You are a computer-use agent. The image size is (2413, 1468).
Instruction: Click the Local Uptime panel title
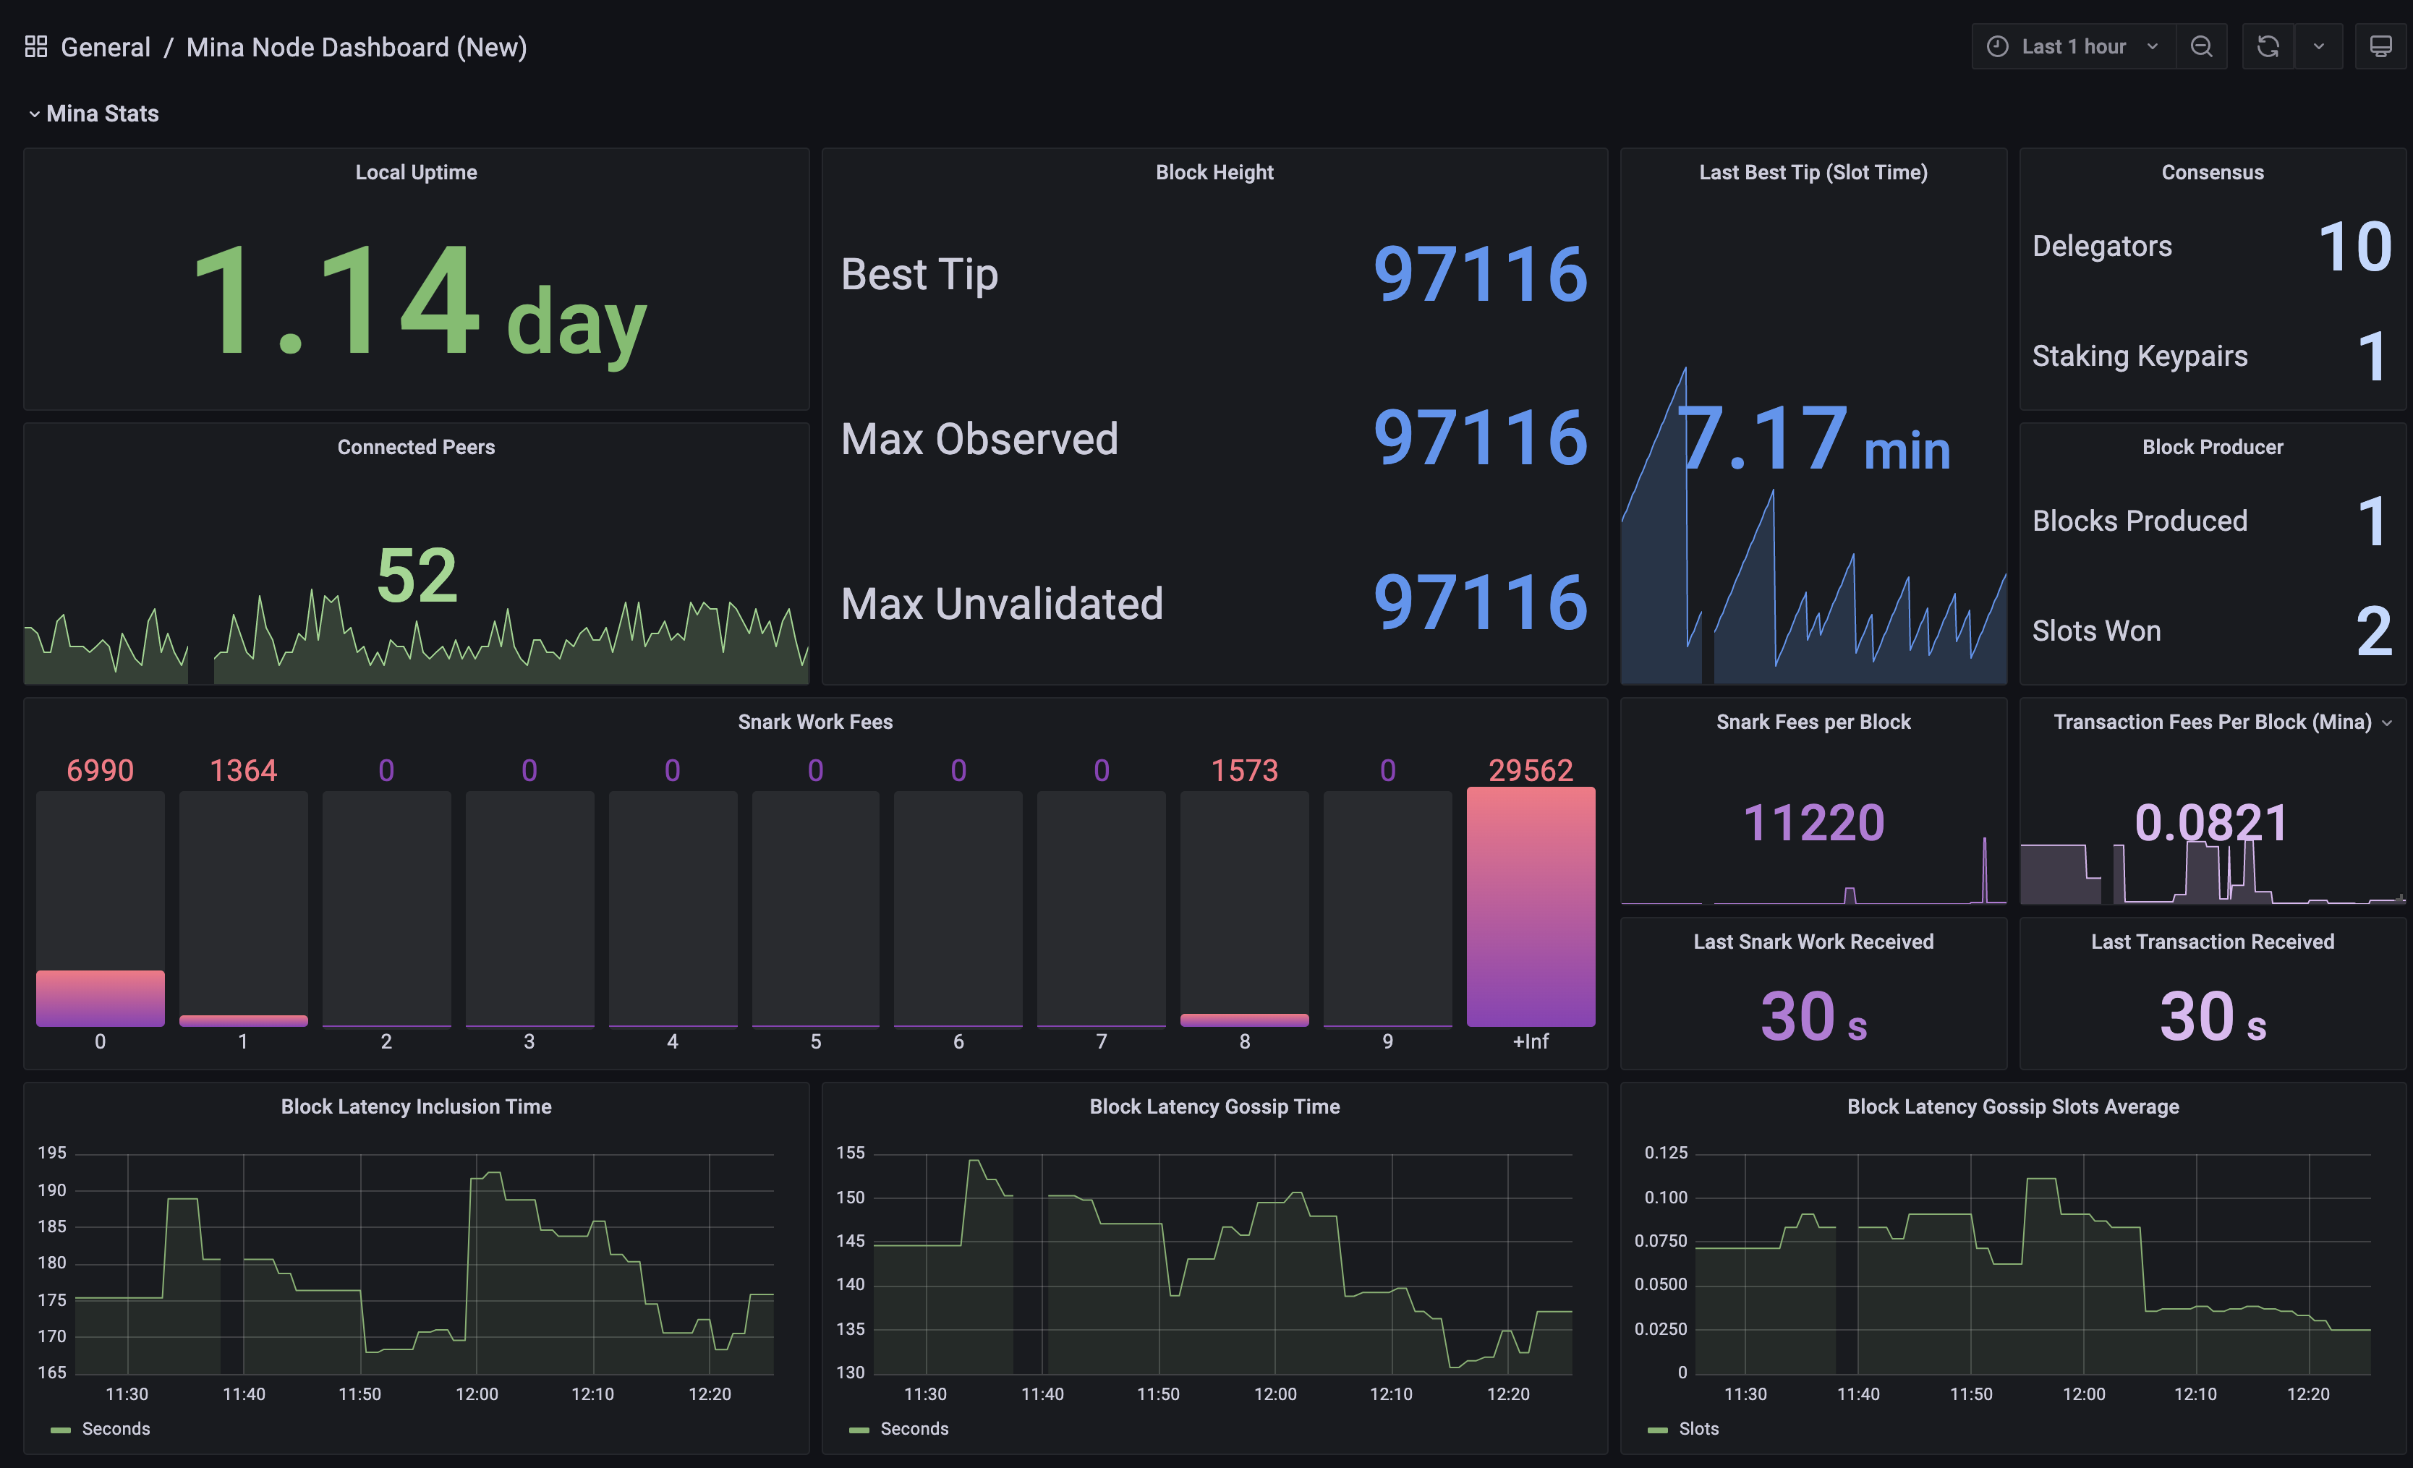click(416, 172)
